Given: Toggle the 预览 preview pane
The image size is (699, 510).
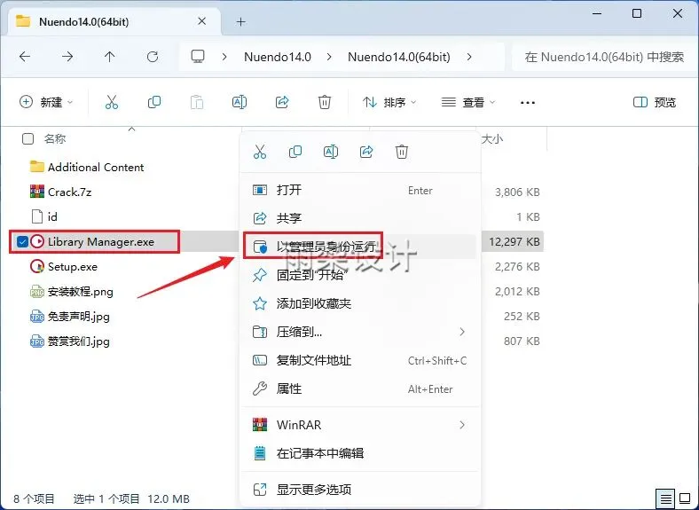Looking at the screenshot, I should [x=655, y=102].
